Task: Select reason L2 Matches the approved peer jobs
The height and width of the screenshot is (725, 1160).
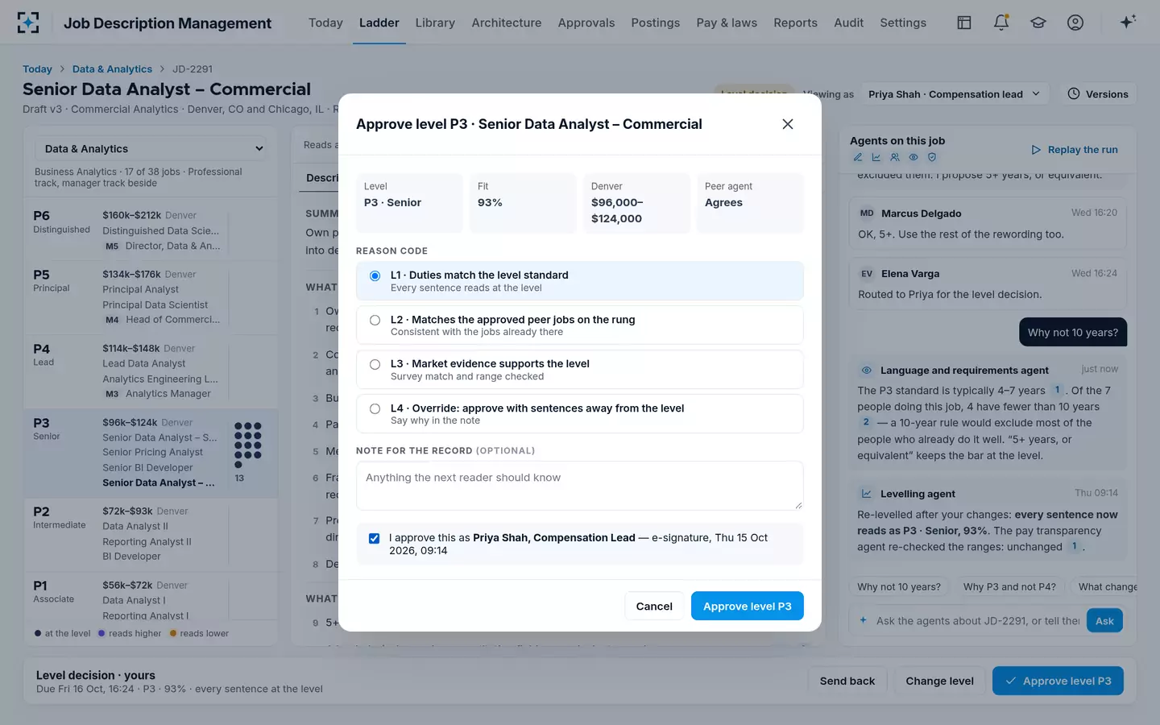Action: coord(579,325)
